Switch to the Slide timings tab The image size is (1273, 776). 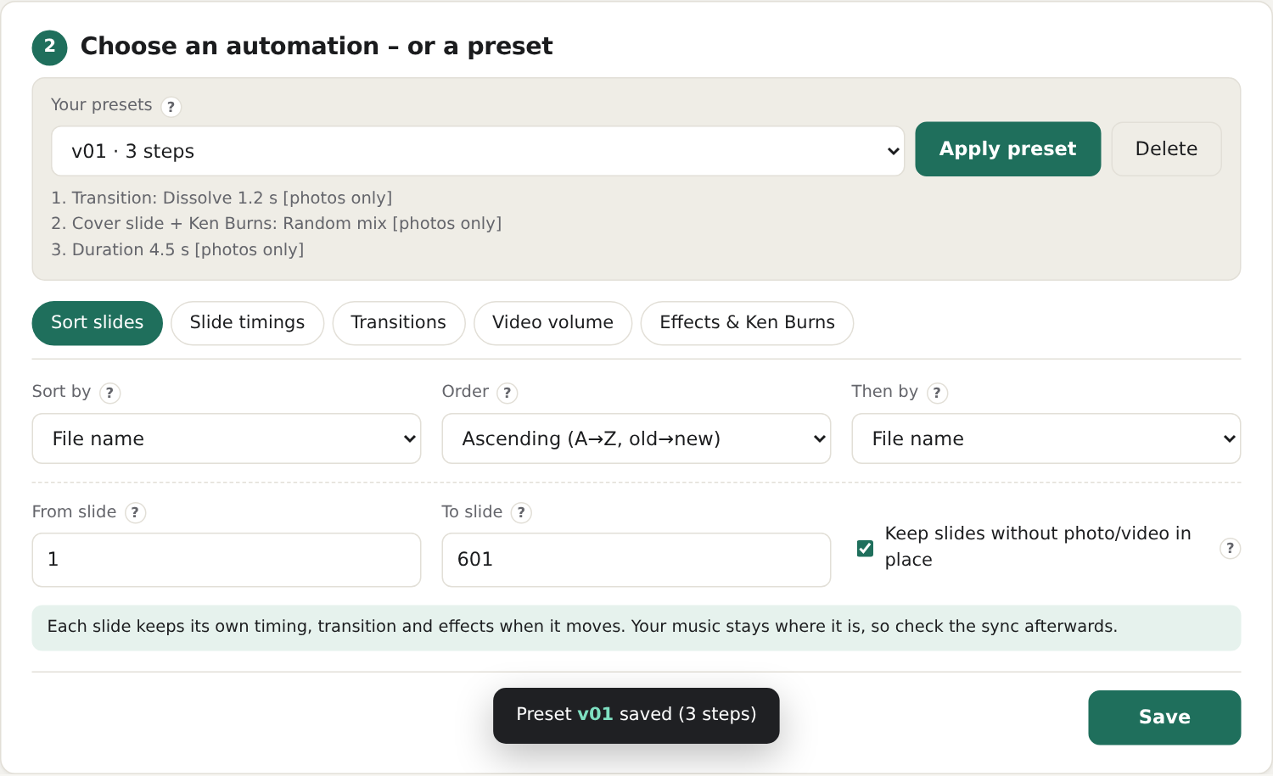click(248, 323)
